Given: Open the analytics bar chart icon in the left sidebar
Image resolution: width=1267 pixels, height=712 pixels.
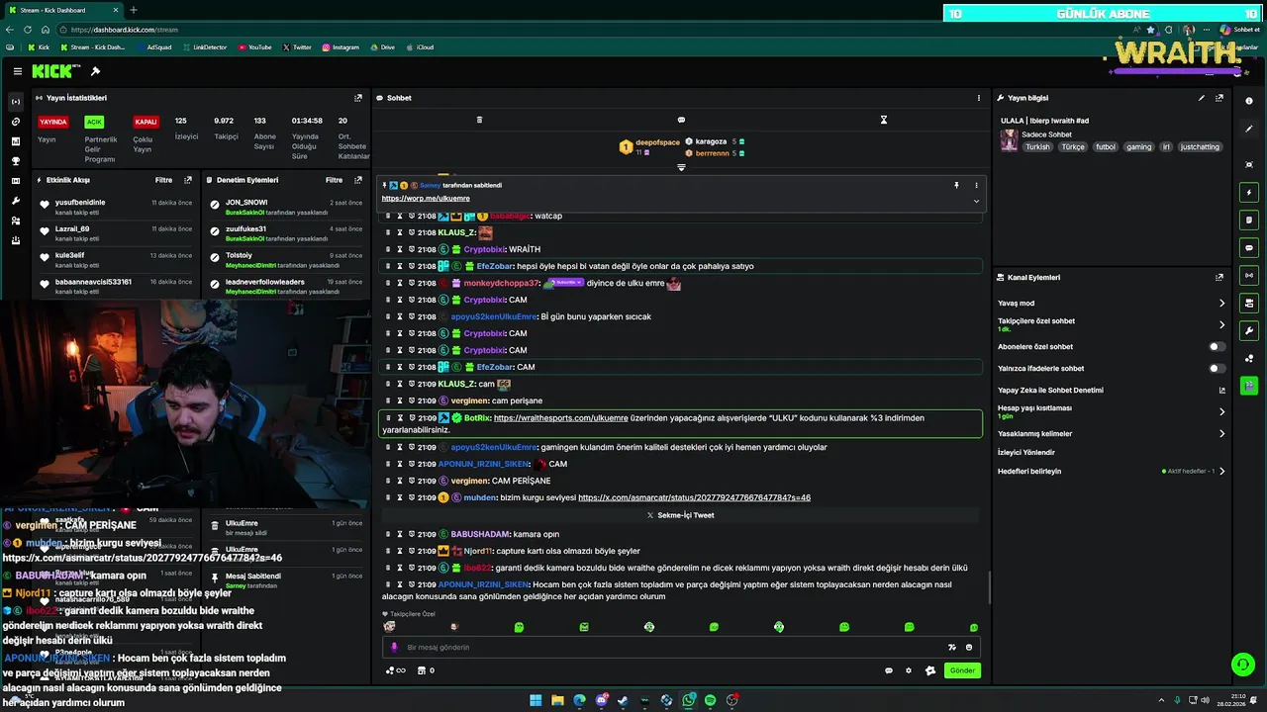Looking at the screenshot, I should (15, 141).
